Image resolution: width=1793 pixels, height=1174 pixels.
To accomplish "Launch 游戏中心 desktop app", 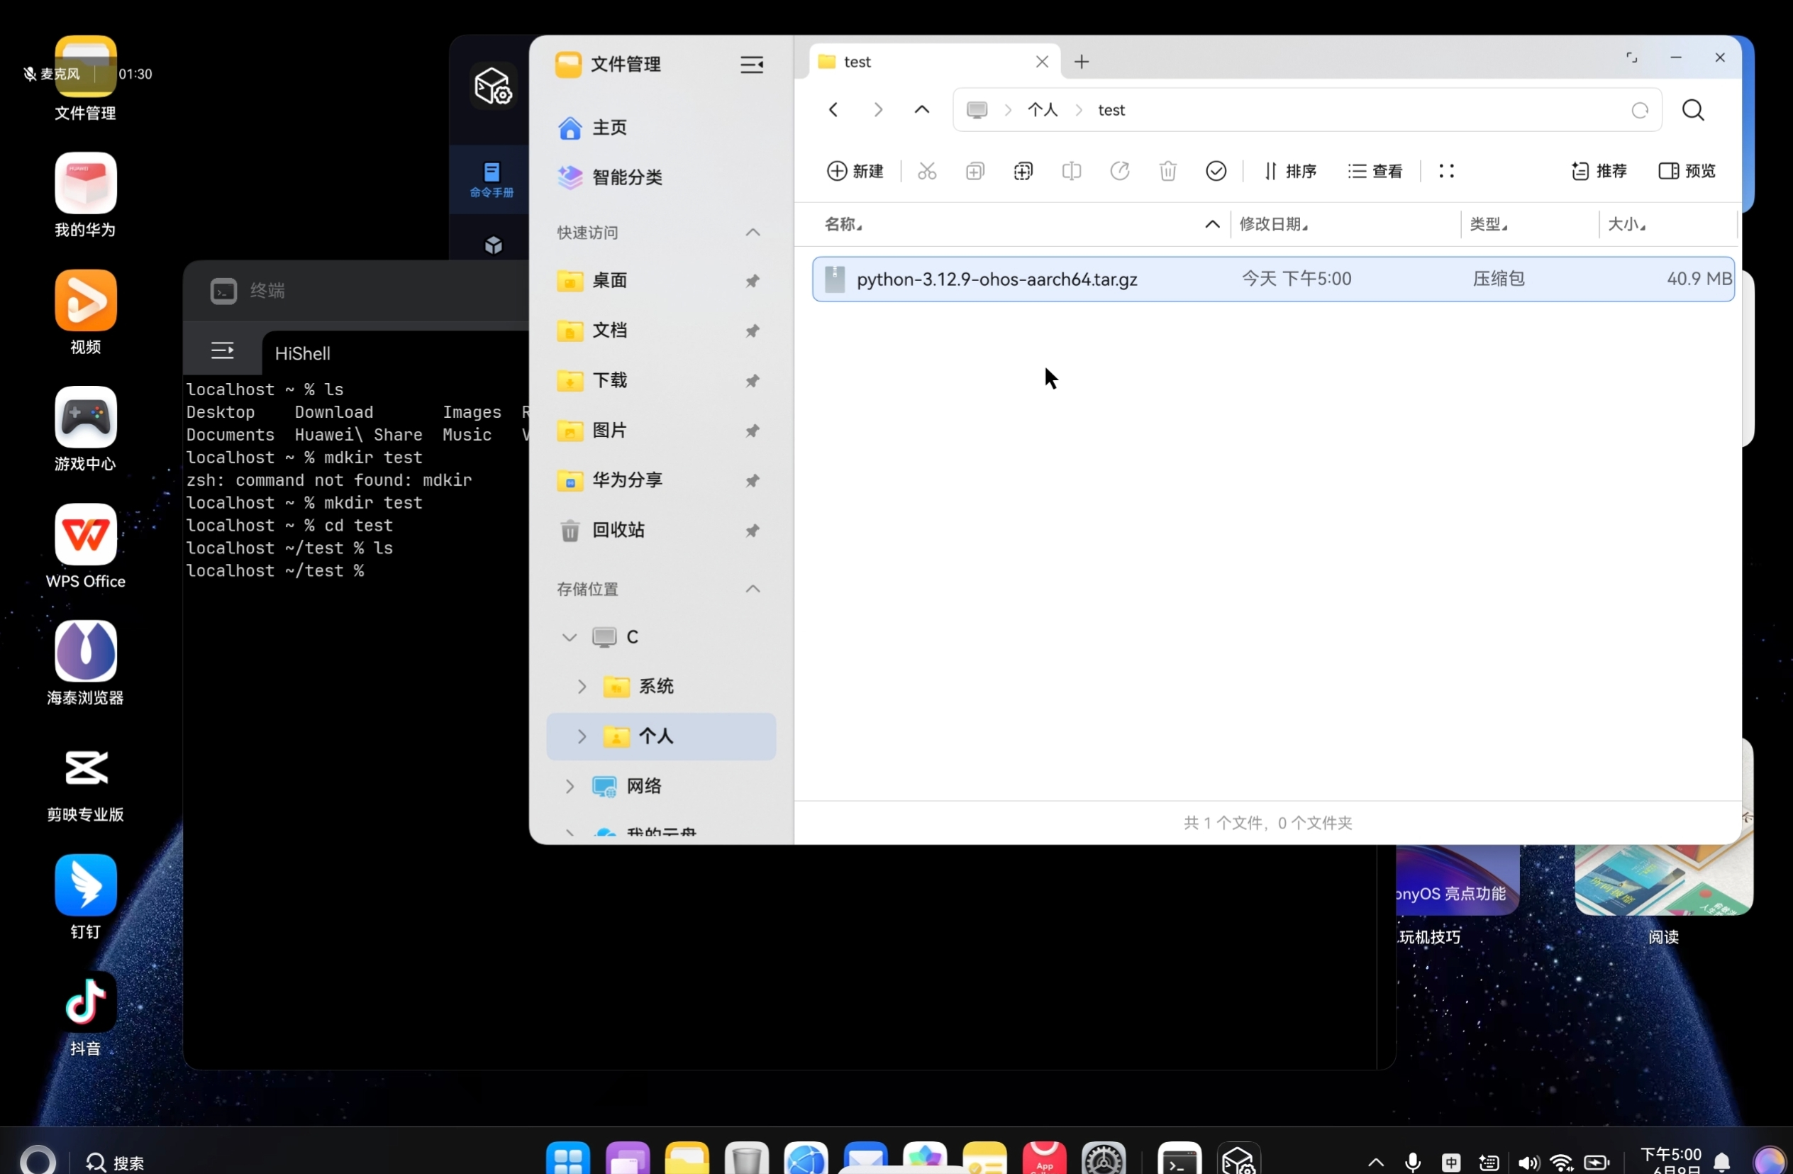I will [x=85, y=428].
